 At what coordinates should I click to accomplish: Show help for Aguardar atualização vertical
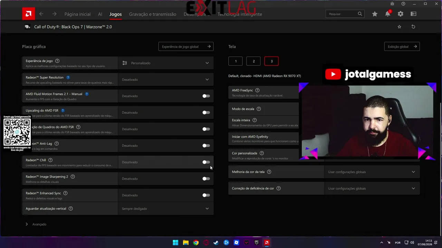pyautogui.click(x=71, y=209)
